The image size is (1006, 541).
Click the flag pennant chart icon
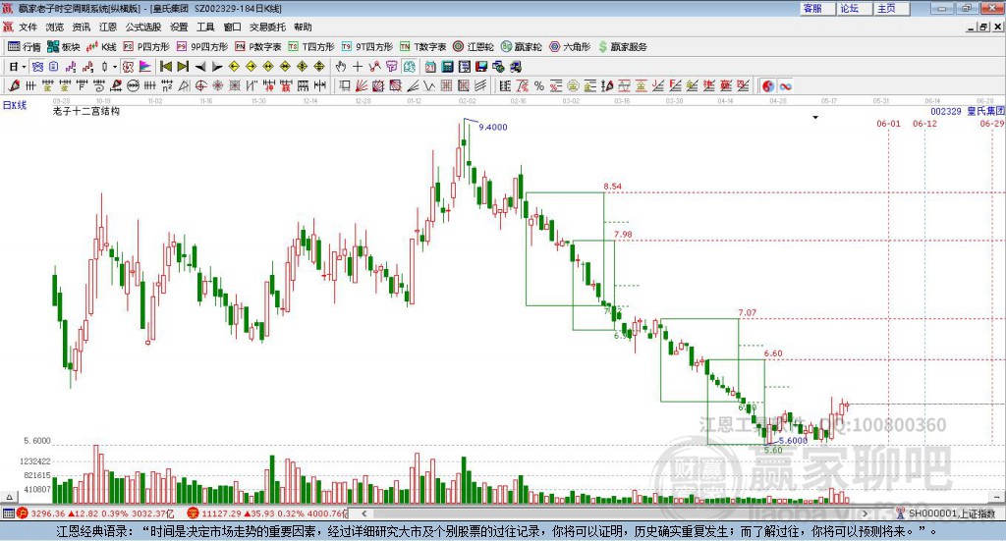coord(145,67)
